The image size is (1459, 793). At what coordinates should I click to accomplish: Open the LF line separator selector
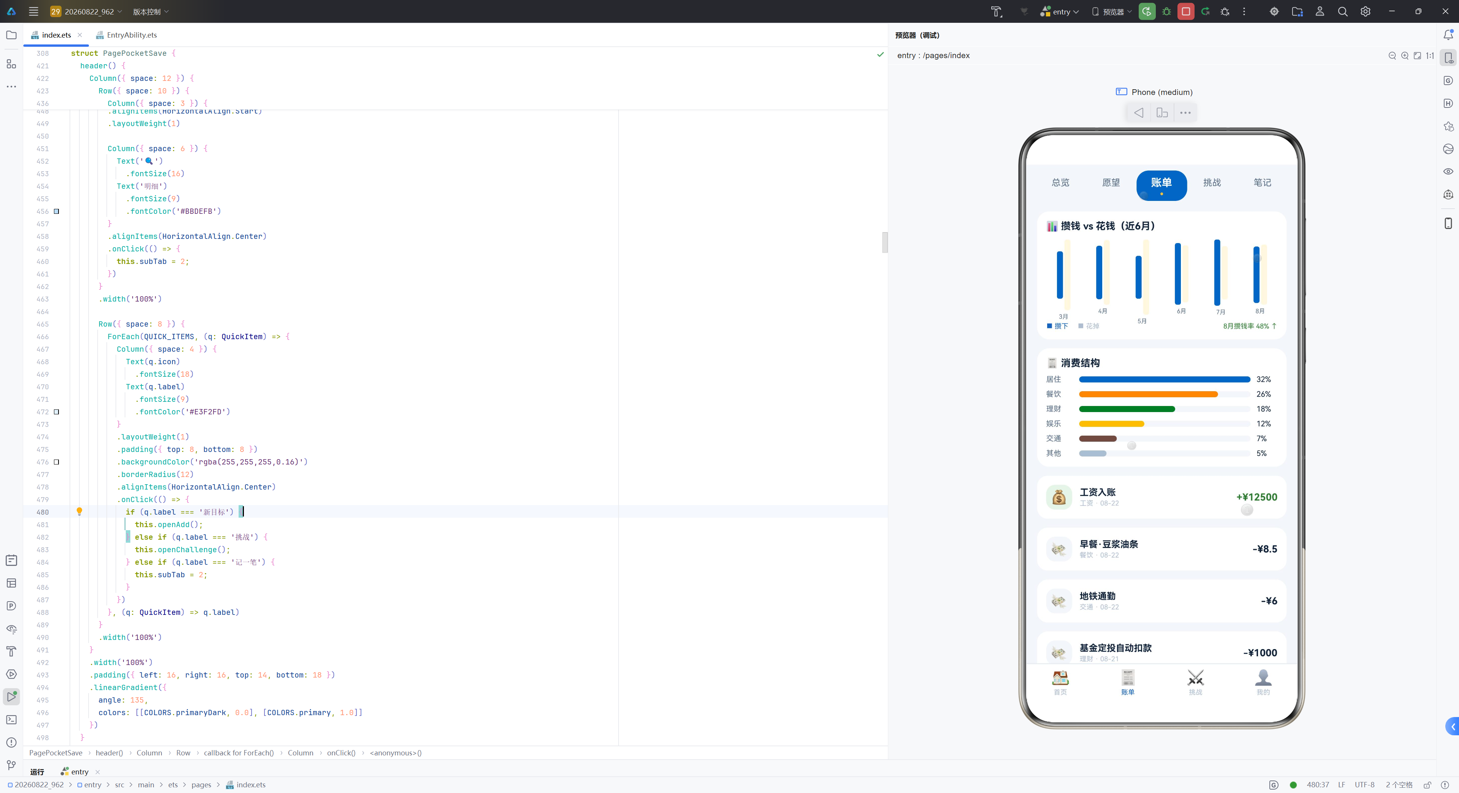tap(1341, 785)
